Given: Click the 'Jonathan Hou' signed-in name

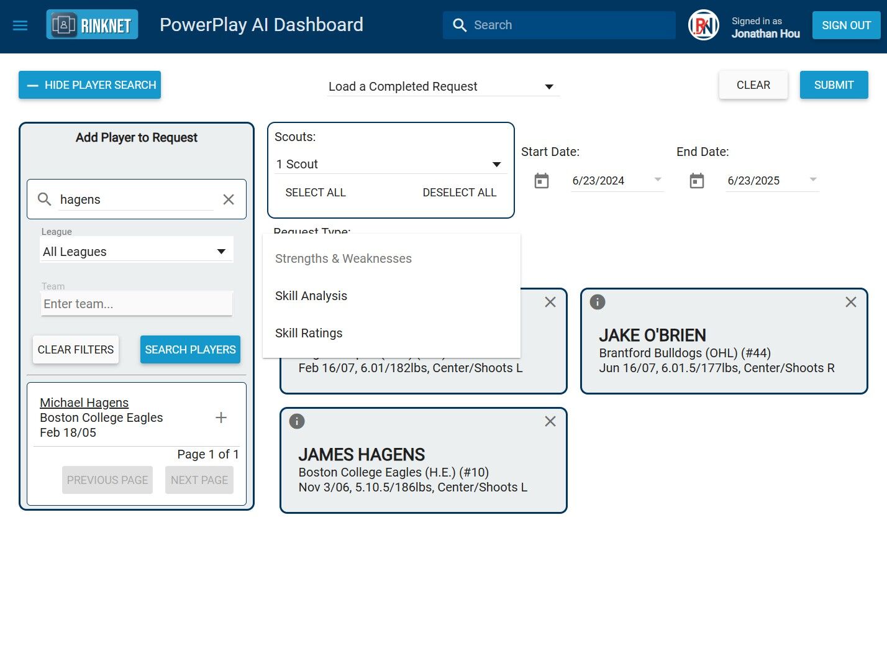Looking at the screenshot, I should click(766, 34).
